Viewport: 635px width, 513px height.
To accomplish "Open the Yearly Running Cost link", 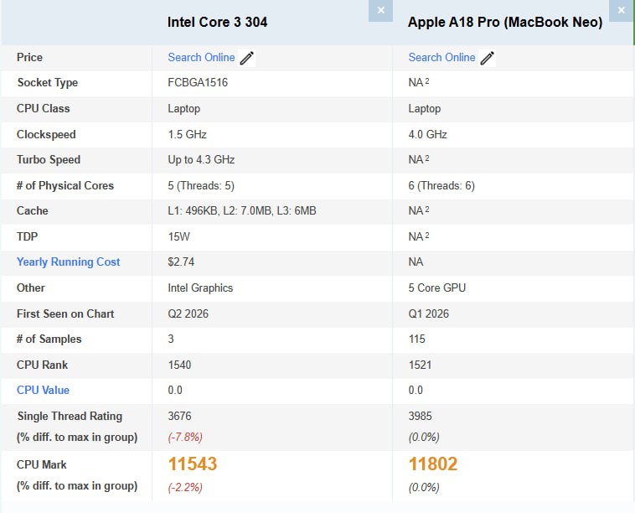I will [x=69, y=262].
